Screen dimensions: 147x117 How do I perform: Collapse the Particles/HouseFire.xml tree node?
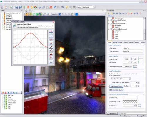[x=109, y=24]
